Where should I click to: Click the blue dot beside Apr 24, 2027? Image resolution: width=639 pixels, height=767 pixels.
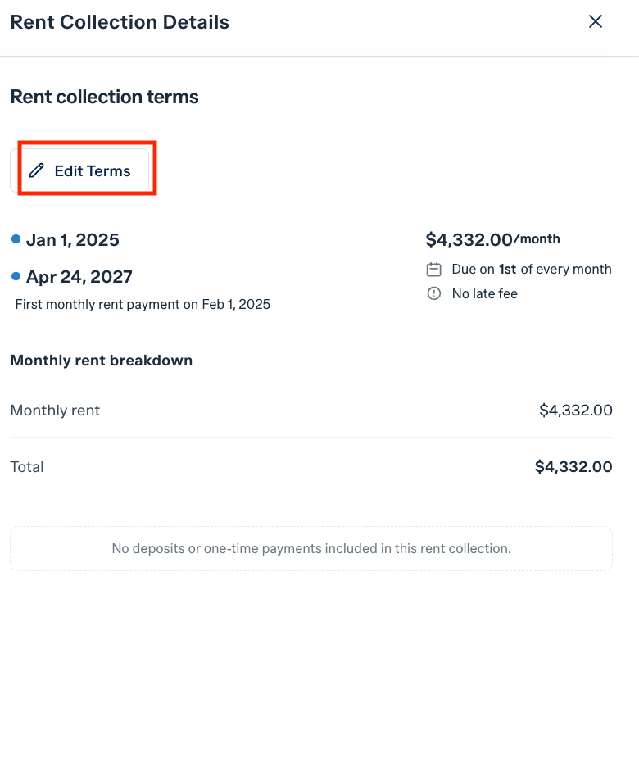click(16, 276)
